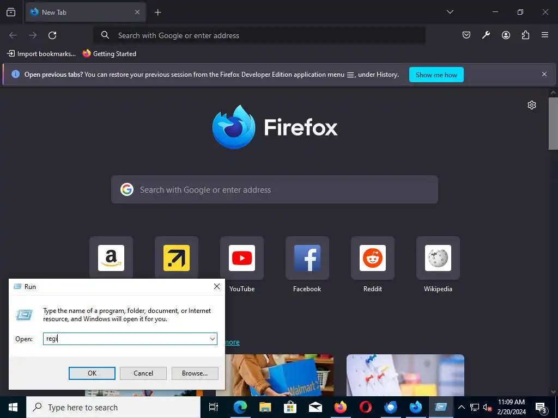Image resolution: width=558 pixels, height=418 pixels.
Task: Focus the center Google search box
Action: (x=275, y=189)
